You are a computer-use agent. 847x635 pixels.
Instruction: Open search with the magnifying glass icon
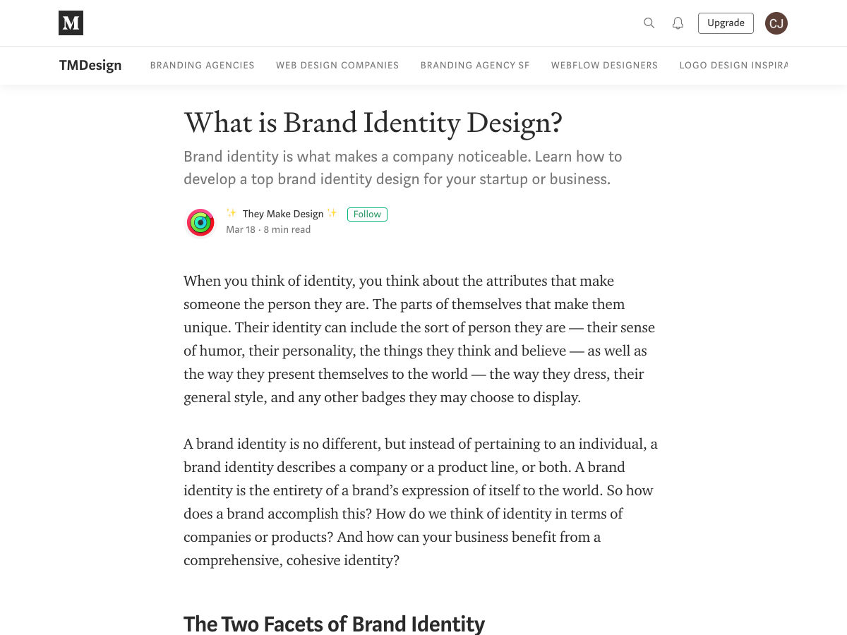(649, 23)
